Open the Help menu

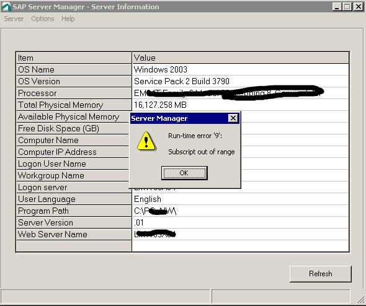[68, 19]
